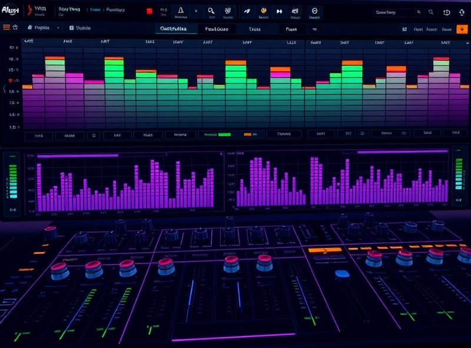Click the waveform icon near the search tool

[x=227, y=10]
